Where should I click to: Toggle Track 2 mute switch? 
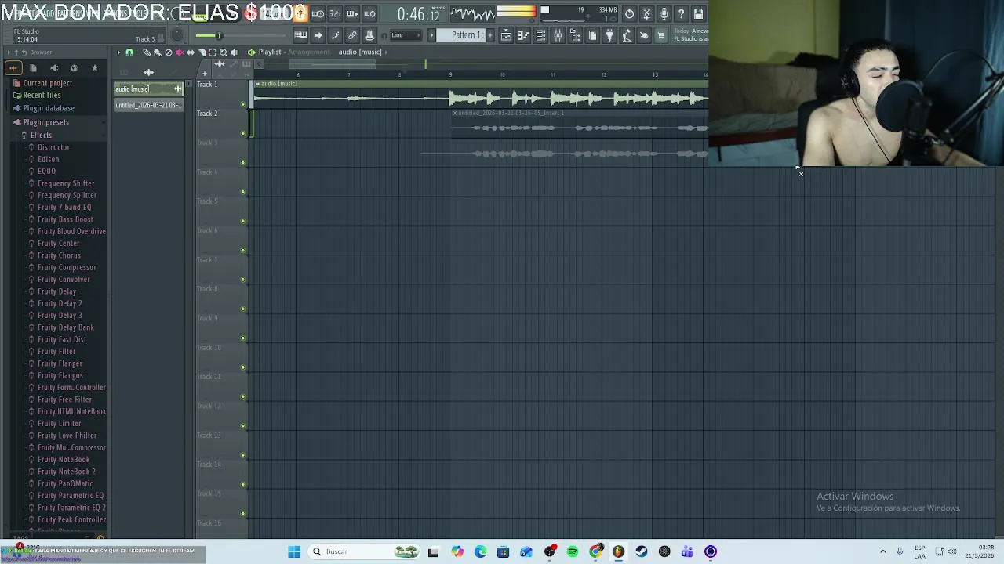click(x=243, y=133)
